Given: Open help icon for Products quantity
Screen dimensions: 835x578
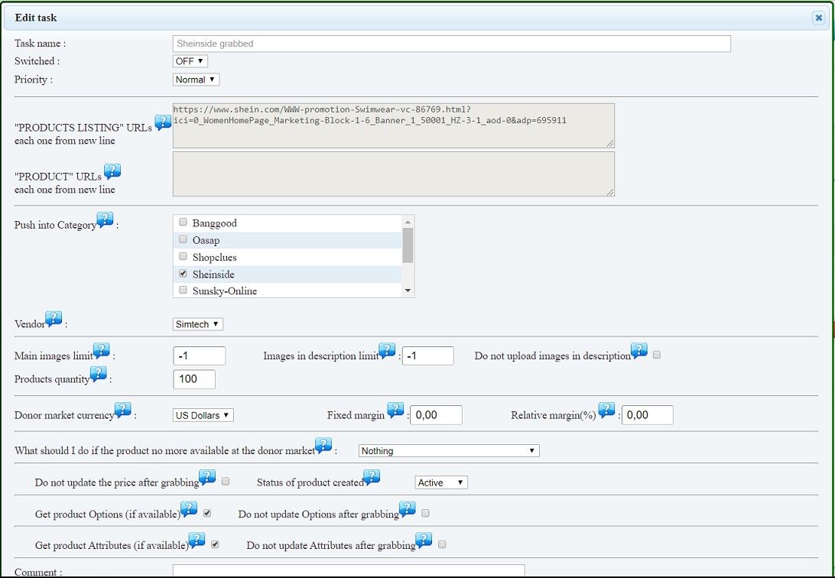Looking at the screenshot, I should 99,374.
